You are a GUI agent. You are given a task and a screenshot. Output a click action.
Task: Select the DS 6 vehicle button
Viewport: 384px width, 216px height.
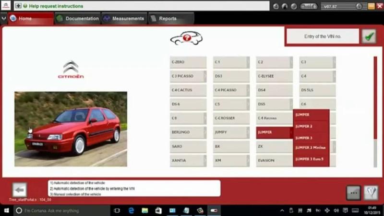pos(188,104)
